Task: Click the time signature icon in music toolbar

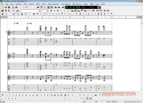Action: [18, 14]
